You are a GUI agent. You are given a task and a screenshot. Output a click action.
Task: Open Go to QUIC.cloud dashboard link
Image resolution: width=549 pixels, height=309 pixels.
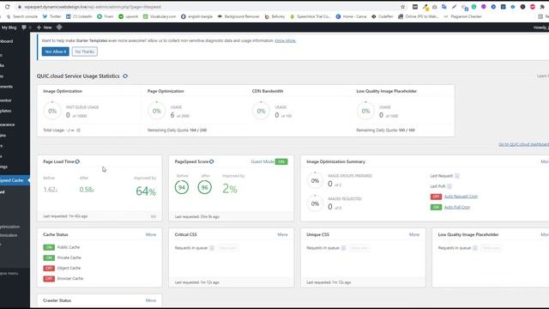[x=523, y=144]
